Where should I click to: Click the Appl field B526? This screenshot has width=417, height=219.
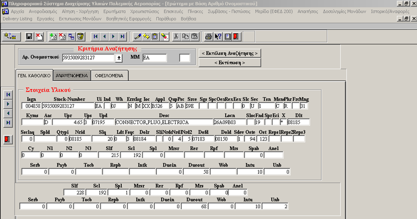point(160,106)
